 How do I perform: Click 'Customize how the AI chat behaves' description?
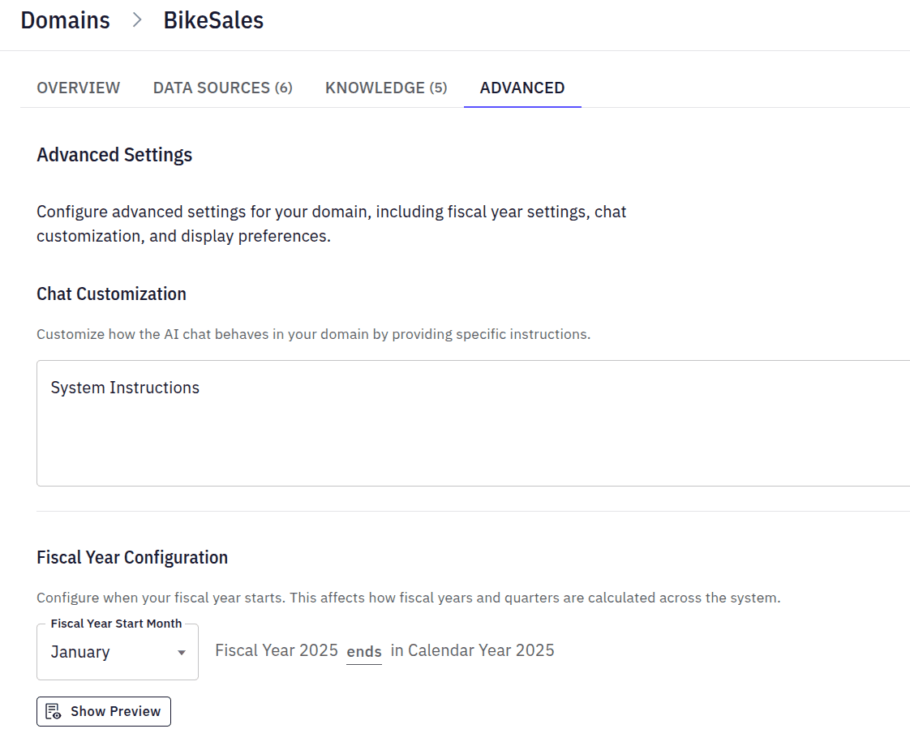tap(313, 334)
